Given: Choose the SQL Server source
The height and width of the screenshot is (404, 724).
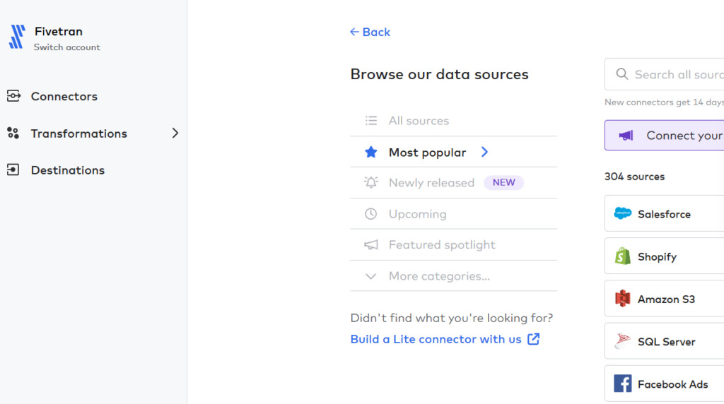Looking at the screenshot, I should point(665,341).
